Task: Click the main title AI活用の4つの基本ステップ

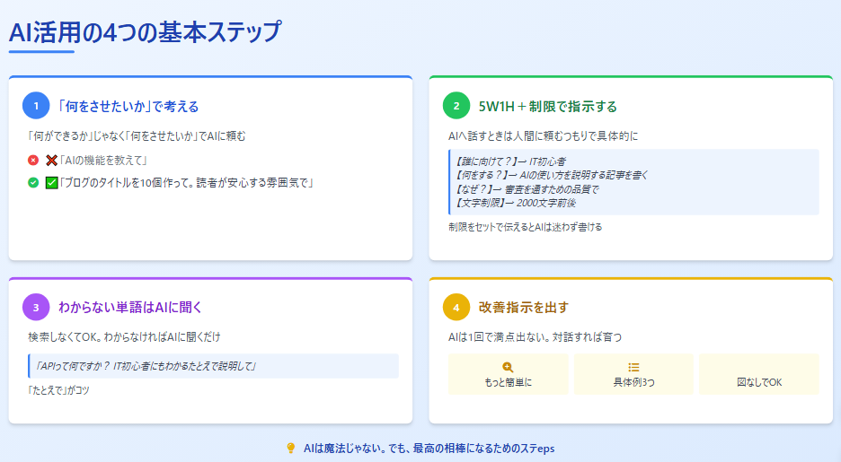Action: (145, 32)
